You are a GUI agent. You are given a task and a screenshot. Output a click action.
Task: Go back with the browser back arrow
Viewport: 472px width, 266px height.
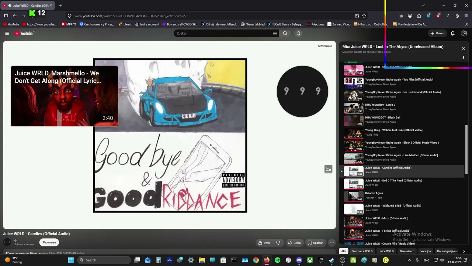pos(15,16)
